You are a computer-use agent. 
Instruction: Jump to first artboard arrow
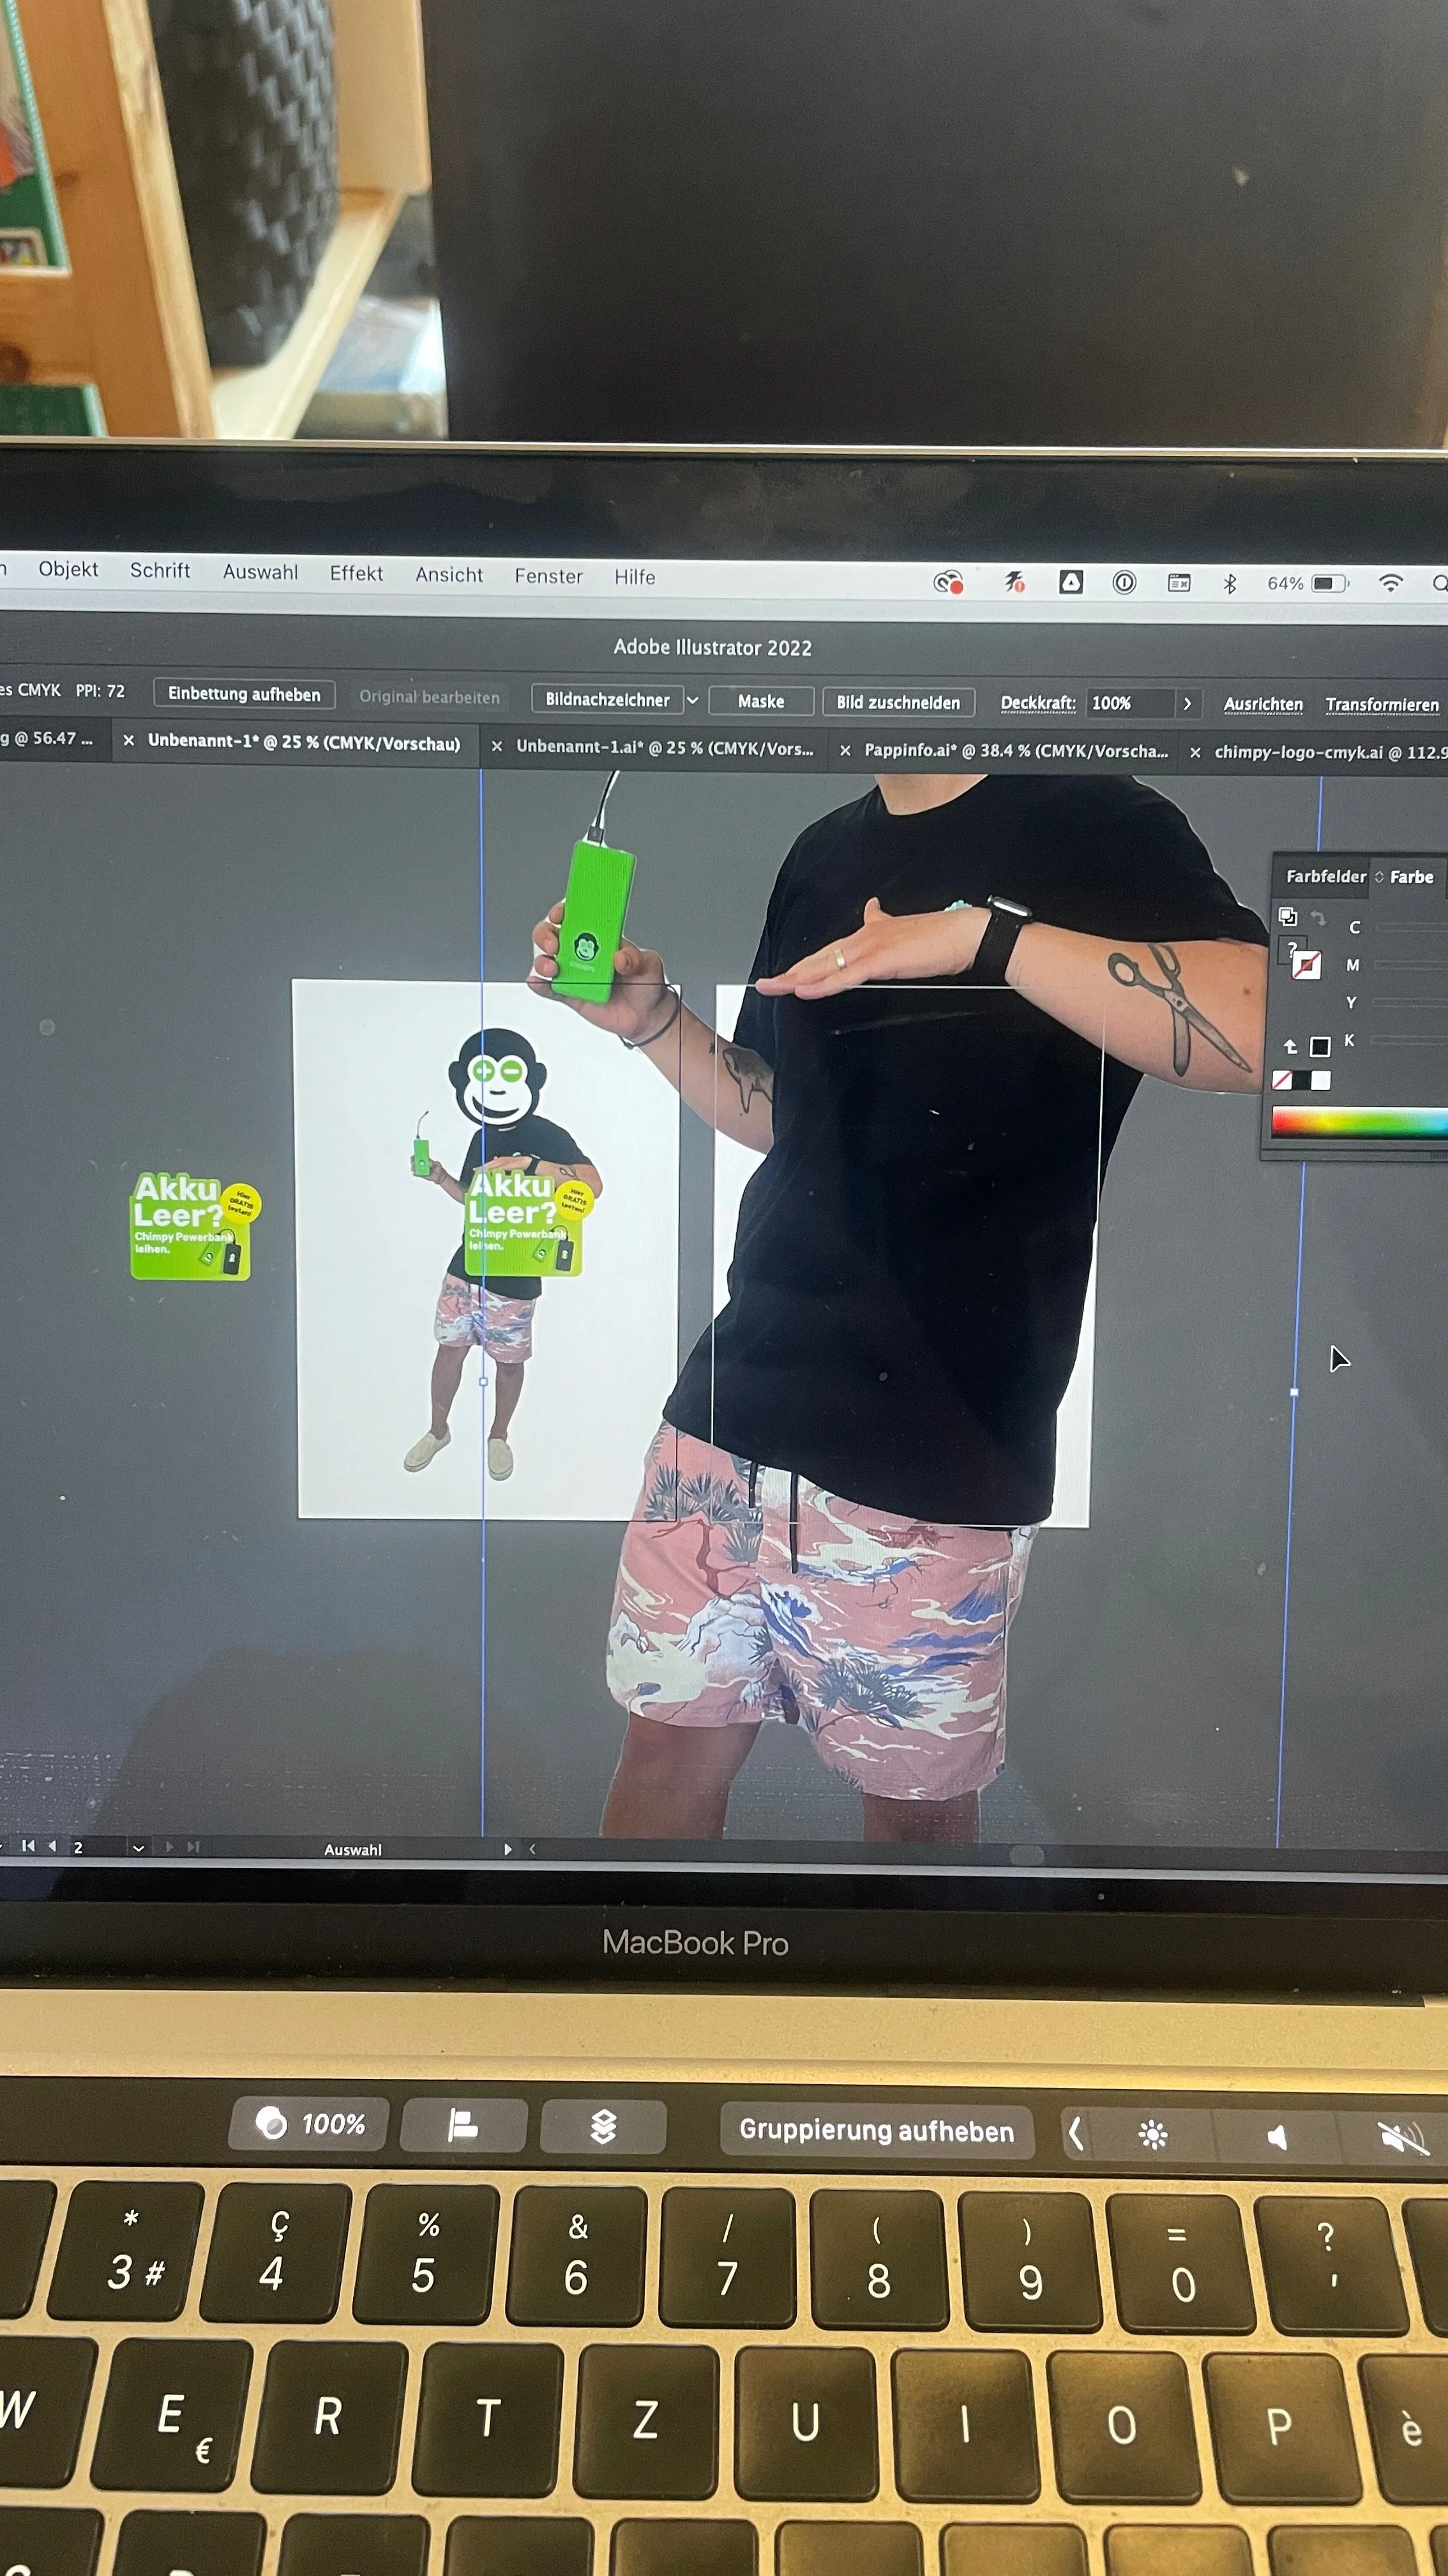click(28, 1846)
